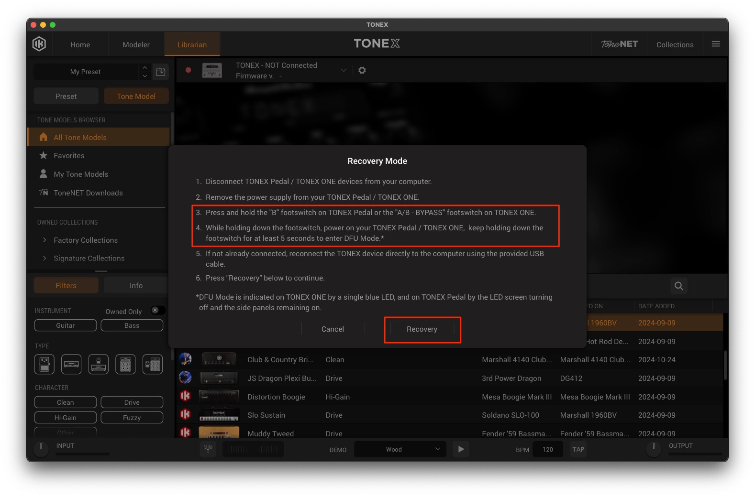Click Cancel in Recovery Mode dialog
This screenshot has width=755, height=497.
pos(333,329)
